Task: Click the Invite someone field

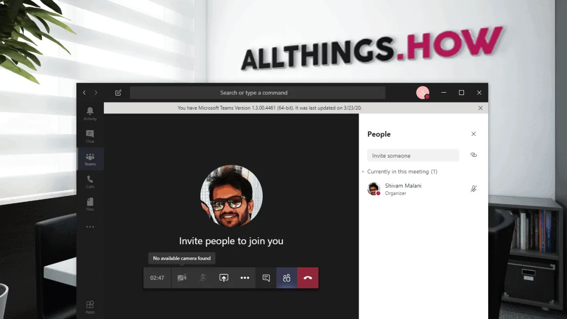Action: pos(412,155)
